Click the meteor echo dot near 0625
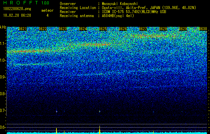The height and width of the screenshot is (134, 210). 99,112
